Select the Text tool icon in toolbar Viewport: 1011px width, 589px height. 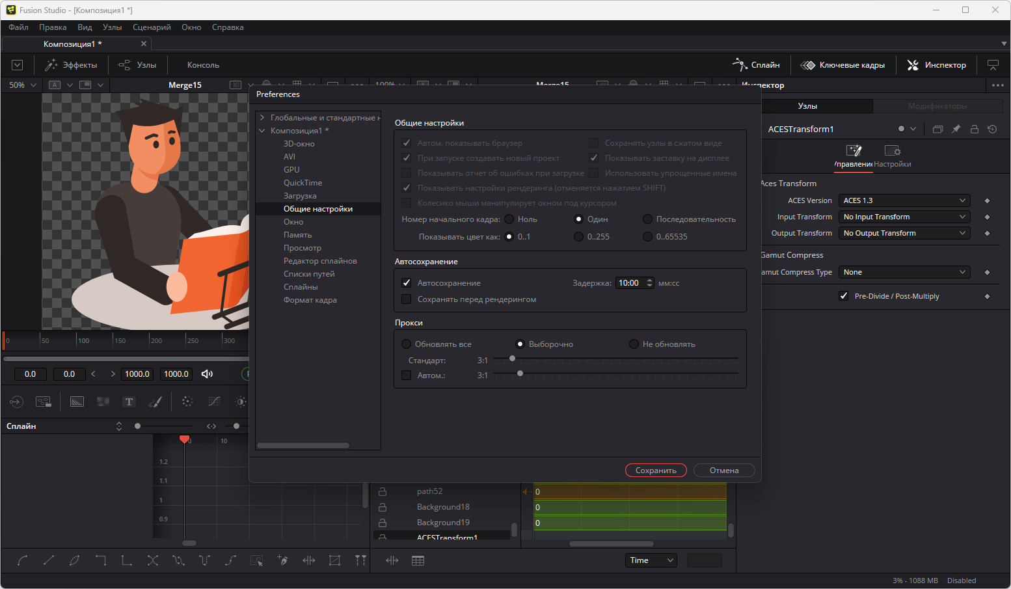coord(129,402)
